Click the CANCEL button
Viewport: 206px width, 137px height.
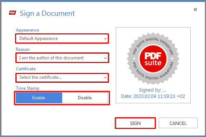click(178, 123)
